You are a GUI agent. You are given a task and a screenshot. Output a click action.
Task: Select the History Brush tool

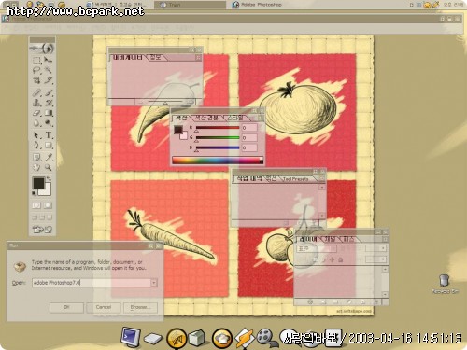48,103
